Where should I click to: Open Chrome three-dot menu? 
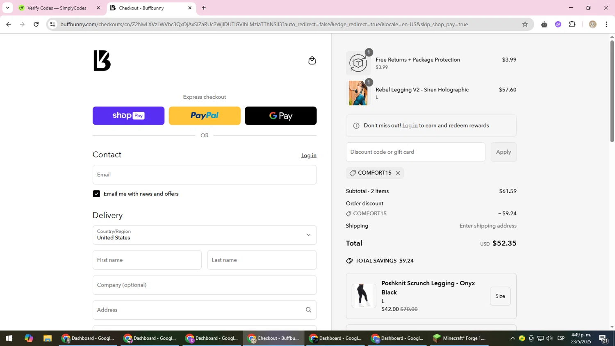tap(606, 24)
